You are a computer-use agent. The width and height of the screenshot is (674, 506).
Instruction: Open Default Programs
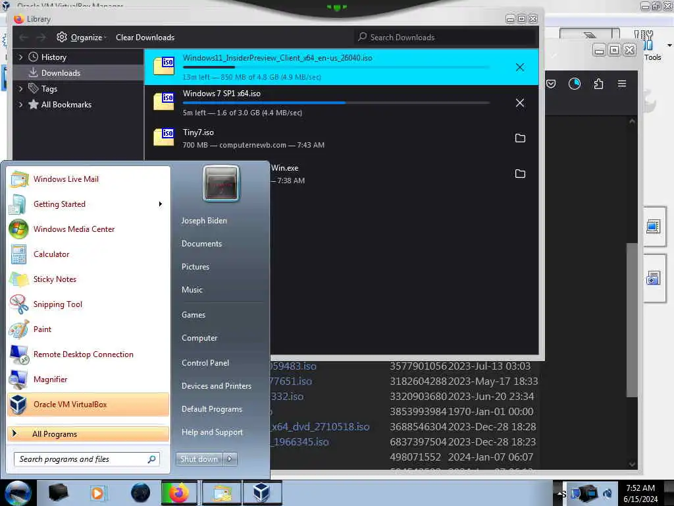(212, 409)
